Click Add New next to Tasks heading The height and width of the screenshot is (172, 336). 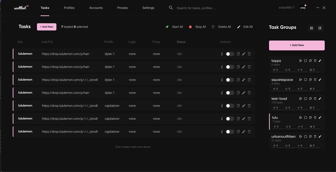click(46, 27)
